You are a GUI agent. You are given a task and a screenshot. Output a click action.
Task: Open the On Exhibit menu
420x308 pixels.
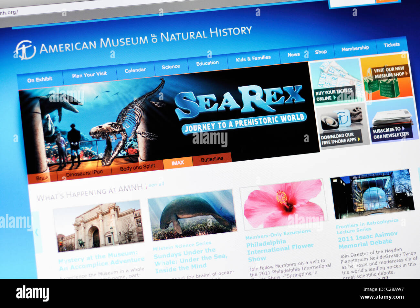[40, 80]
